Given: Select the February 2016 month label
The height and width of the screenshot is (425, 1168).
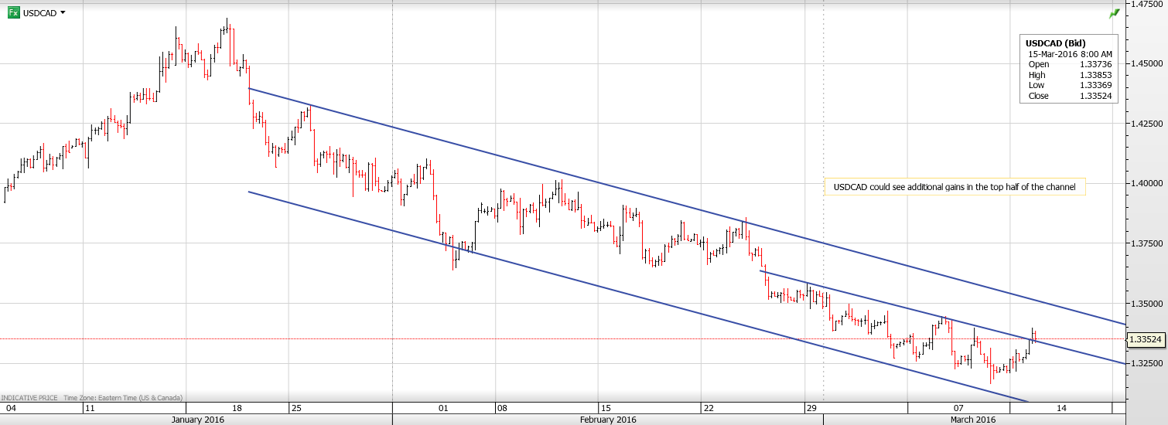Looking at the screenshot, I should click(x=607, y=420).
